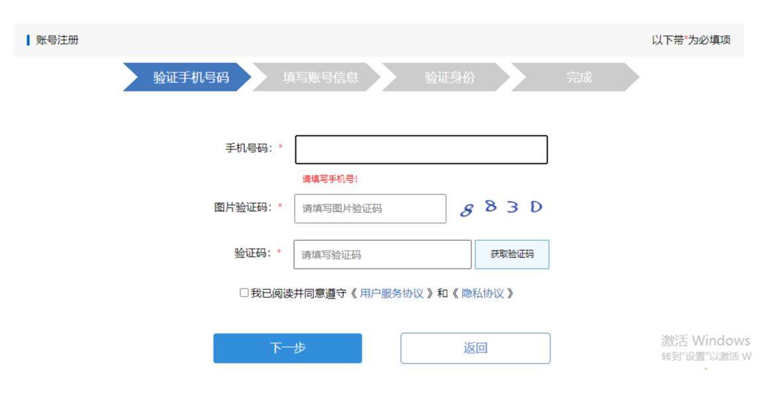
Task: Click the 以下带*为必填项 note
Action: click(x=691, y=40)
